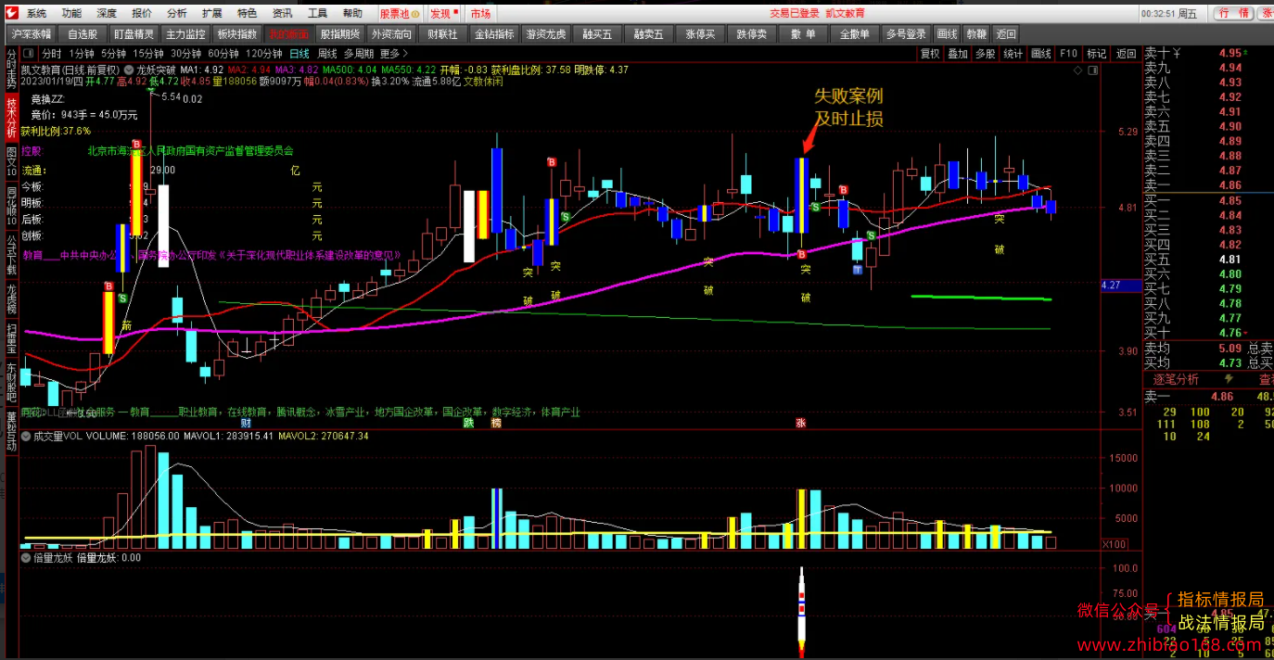Viewport: 1274px width, 660px height.
Task: Click the red application logo icon
Action: point(10,13)
